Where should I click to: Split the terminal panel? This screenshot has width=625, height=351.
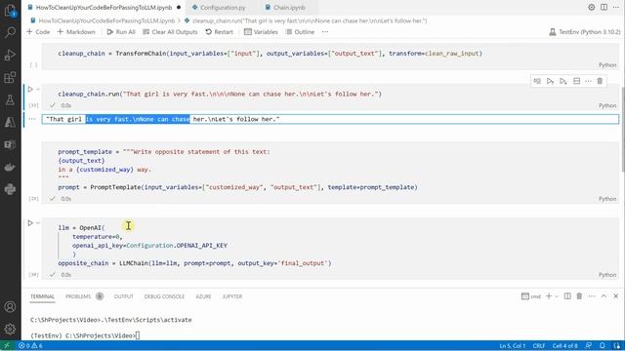pos(567,296)
